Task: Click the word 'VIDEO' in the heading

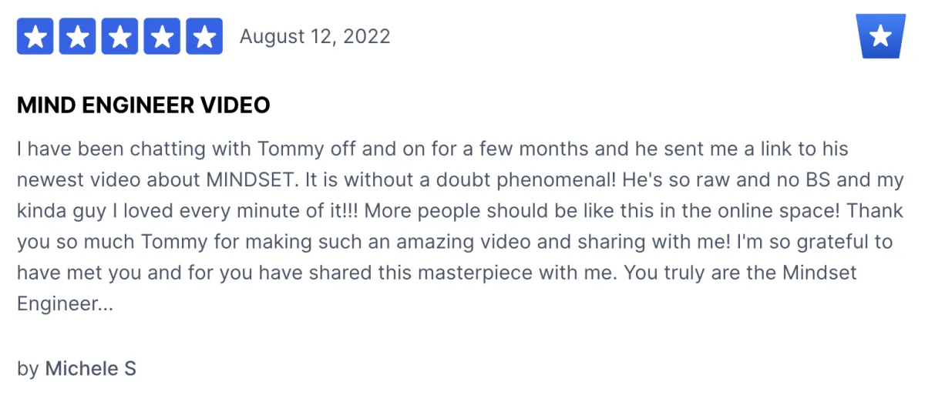Action: pyautogui.click(x=236, y=106)
